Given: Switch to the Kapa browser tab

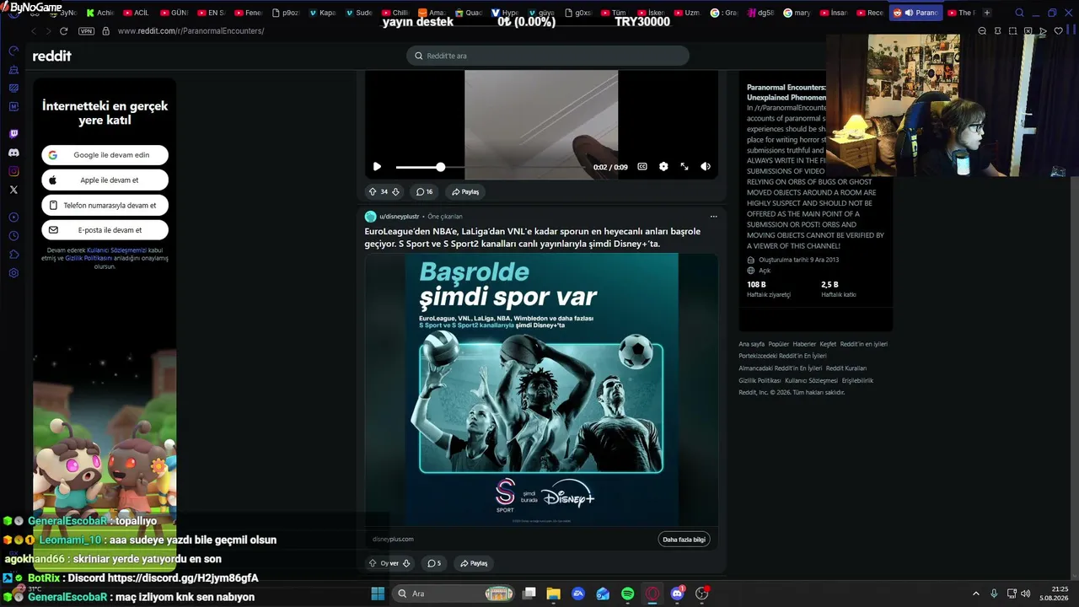Looking at the screenshot, I should 321,13.
